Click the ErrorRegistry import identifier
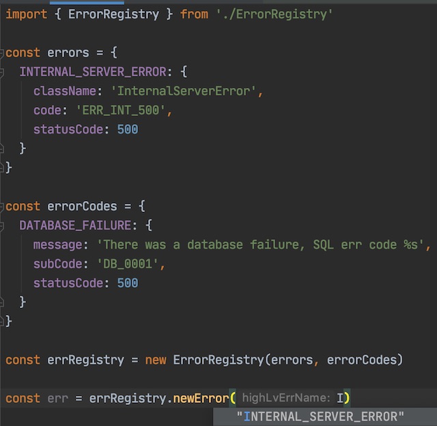This screenshot has width=437, height=426. (x=114, y=14)
